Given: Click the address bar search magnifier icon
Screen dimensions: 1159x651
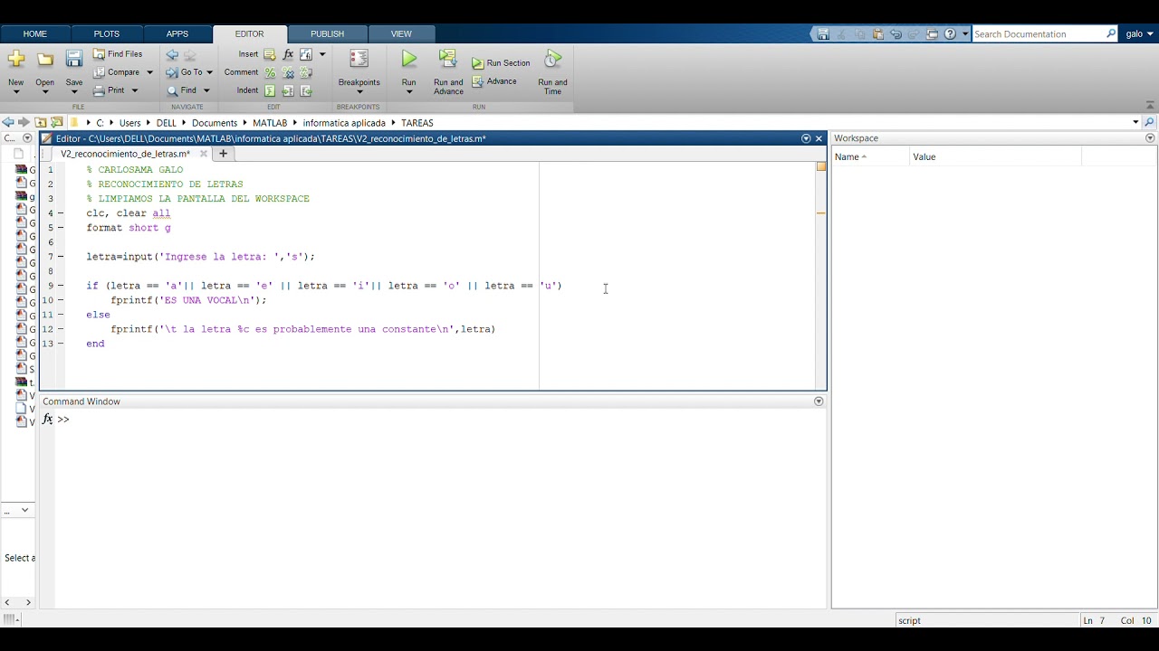Looking at the screenshot, I should point(1150,122).
